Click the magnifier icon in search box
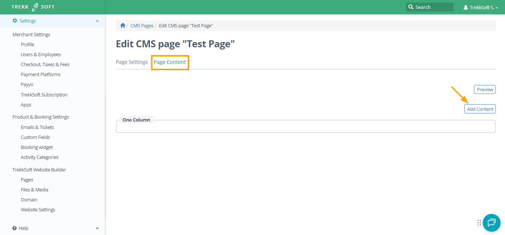This screenshot has height=235, width=505. click(x=411, y=7)
